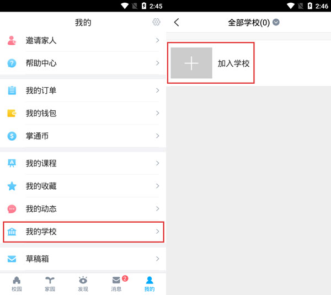The height and width of the screenshot is (295, 331).
Task: Tap the help center question mark icon
Action: 12,63
